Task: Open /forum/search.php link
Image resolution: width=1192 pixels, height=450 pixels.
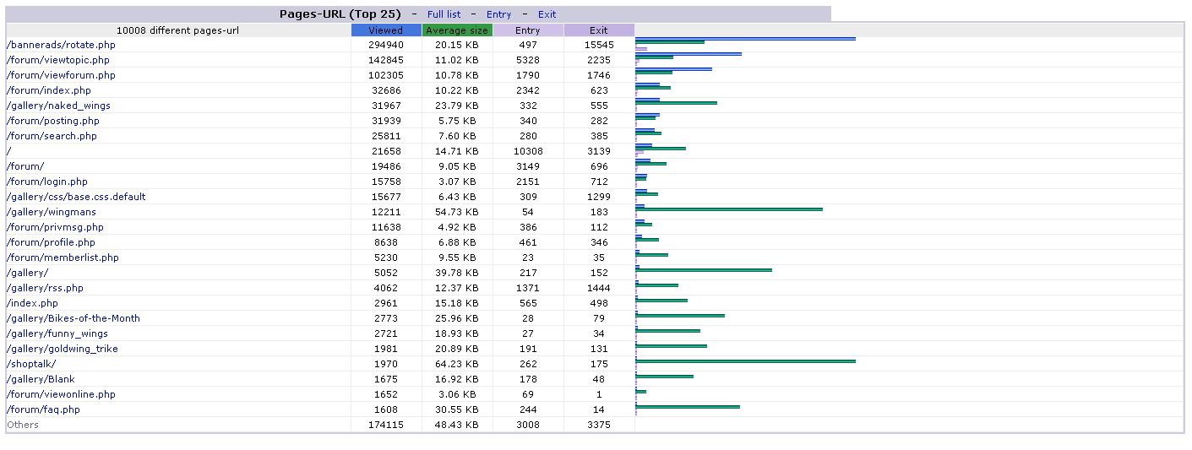Action: pos(52,136)
